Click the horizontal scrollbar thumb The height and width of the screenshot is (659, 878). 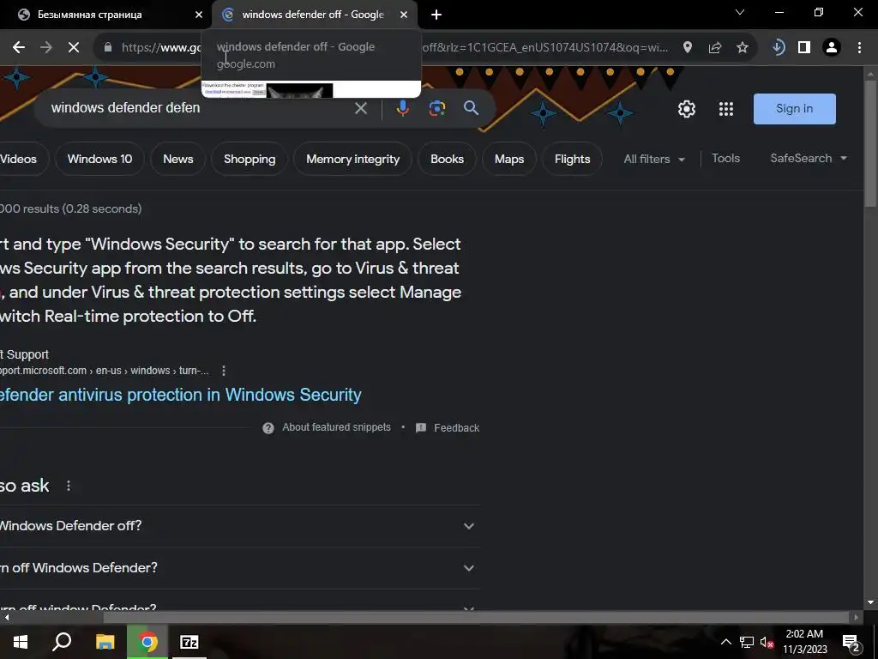point(476,617)
